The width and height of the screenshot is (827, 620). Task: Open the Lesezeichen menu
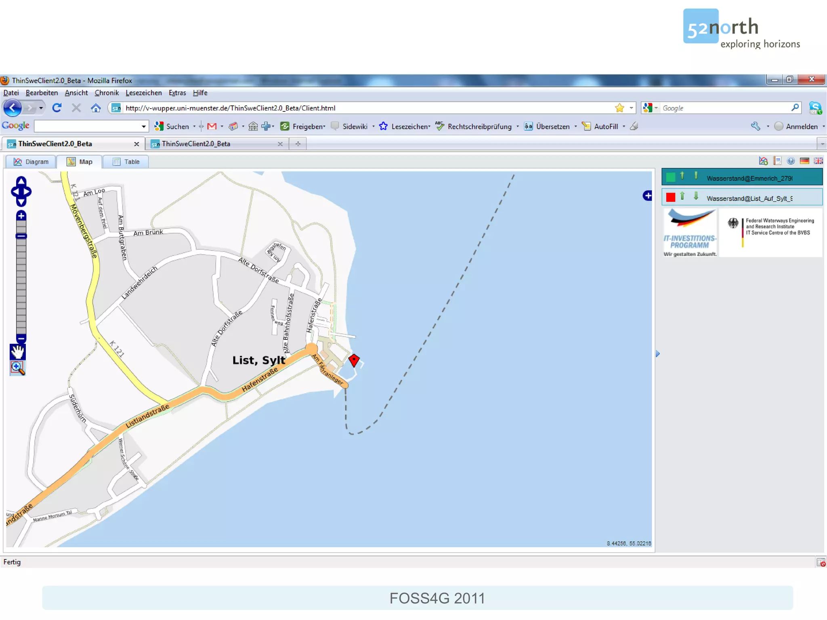click(143, 93)
